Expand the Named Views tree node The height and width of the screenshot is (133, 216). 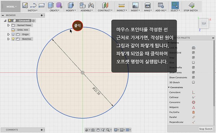coord(8,25)
